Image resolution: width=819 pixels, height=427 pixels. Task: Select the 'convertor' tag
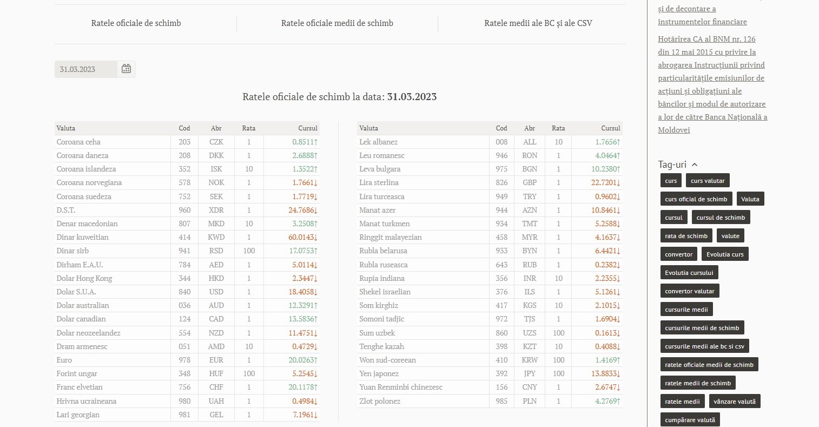[x=678, y=254]
